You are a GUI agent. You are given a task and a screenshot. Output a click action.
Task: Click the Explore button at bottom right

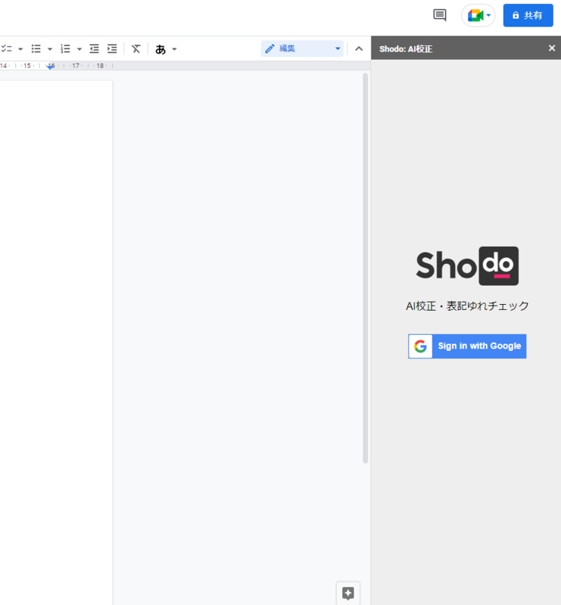pyautogui.click(x=348, y=593)
